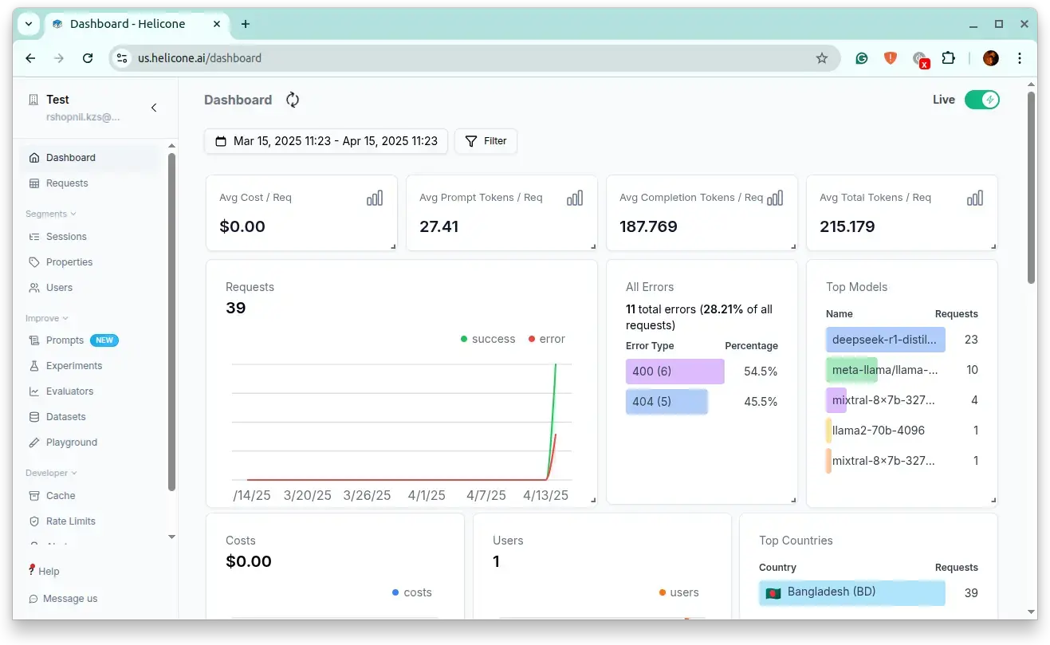Open chart icon on Avg Total Tokens card
This screenshot has height=645, width=1050.
pyautogui.click(x=975, y=198)
